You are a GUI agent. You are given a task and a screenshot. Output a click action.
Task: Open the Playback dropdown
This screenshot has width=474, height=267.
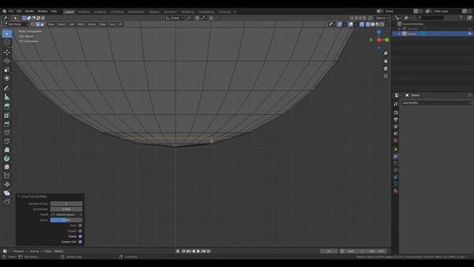click(20, 251)
